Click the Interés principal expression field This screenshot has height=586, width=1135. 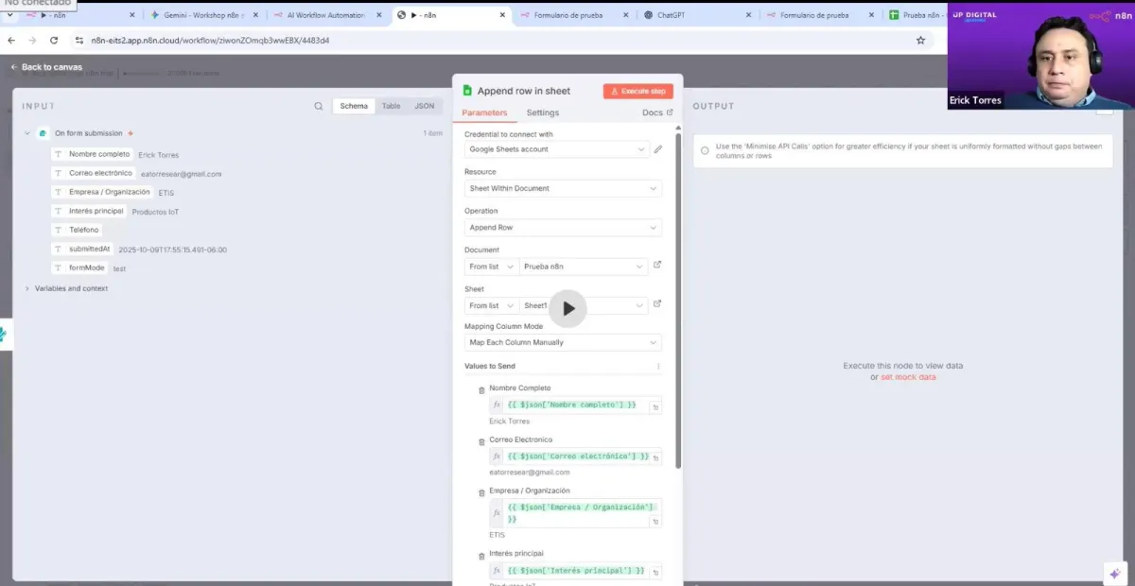pyautogui.click(x=576, y=571)
